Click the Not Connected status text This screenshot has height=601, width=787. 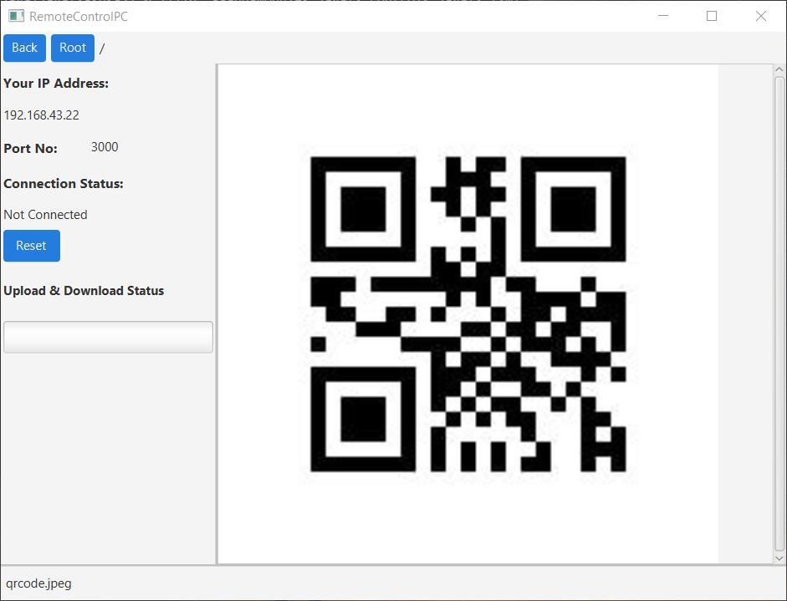pyautogui.click(x=46, y=215)
